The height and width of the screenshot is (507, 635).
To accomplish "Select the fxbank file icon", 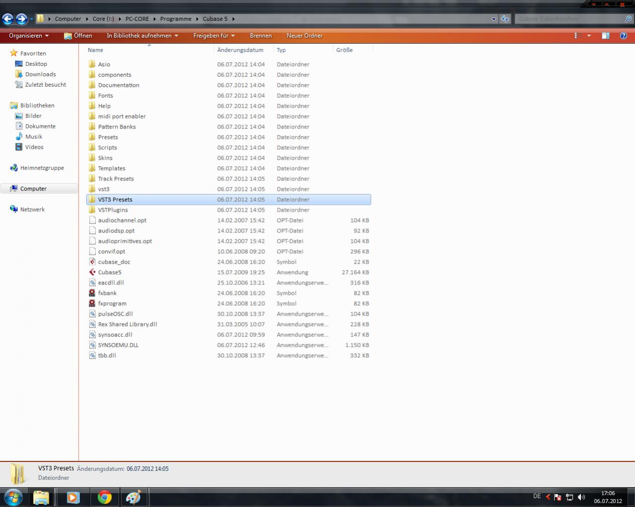I will (x=92, y=293).
